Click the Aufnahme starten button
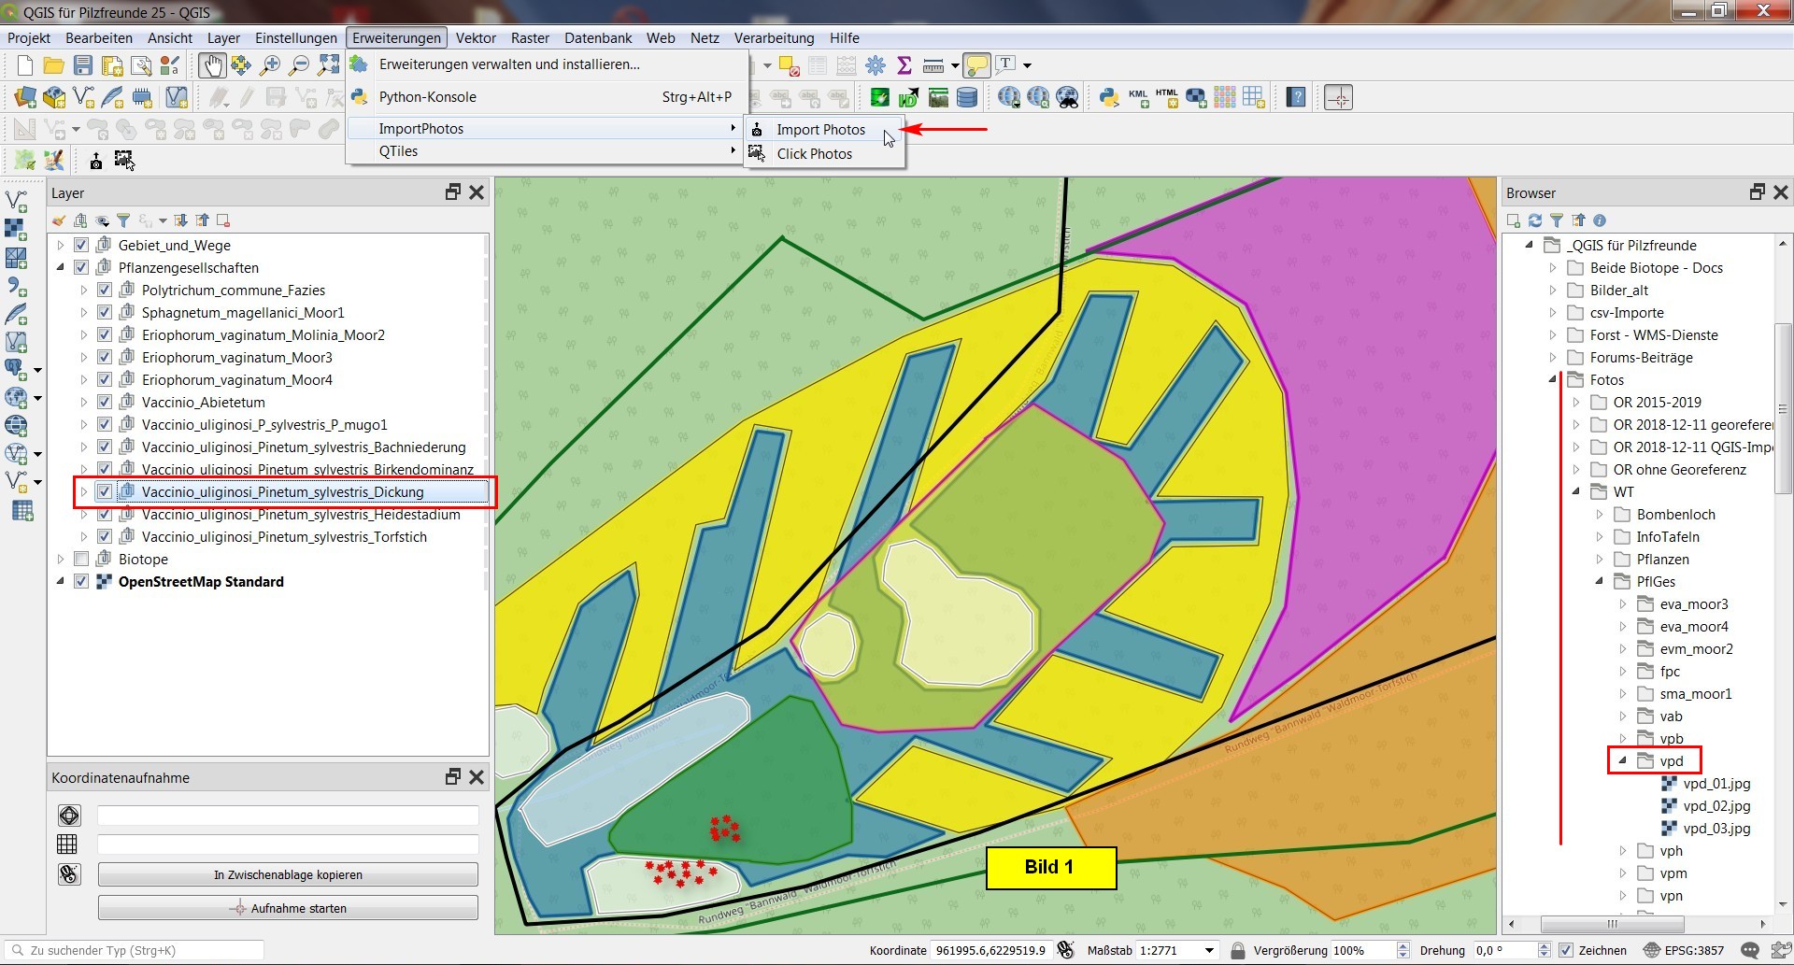This screenshot has width=1794, height=965. pos(288,908)
